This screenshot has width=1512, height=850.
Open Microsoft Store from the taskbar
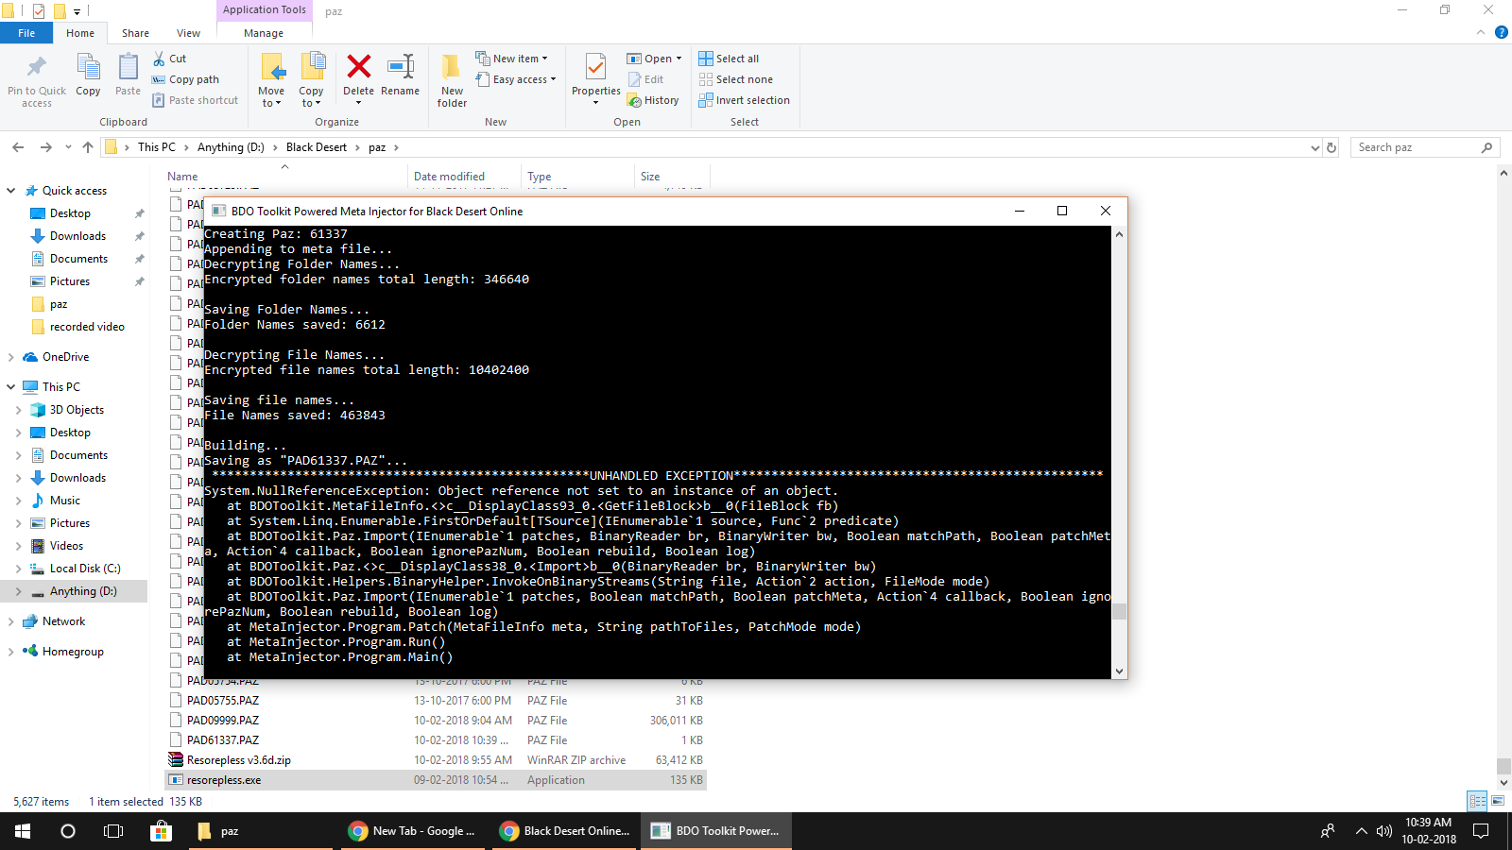click(x=161, y=831)
